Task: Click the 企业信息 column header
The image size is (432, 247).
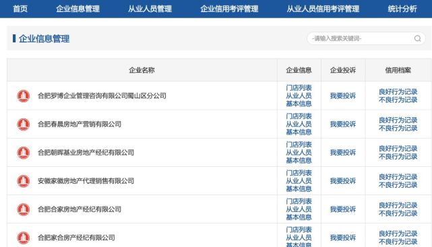Action: [x=299, y=70]
